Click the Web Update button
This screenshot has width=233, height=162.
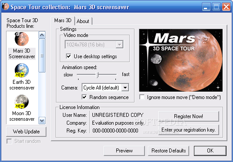pyautogui.click(x=26, y=132)
